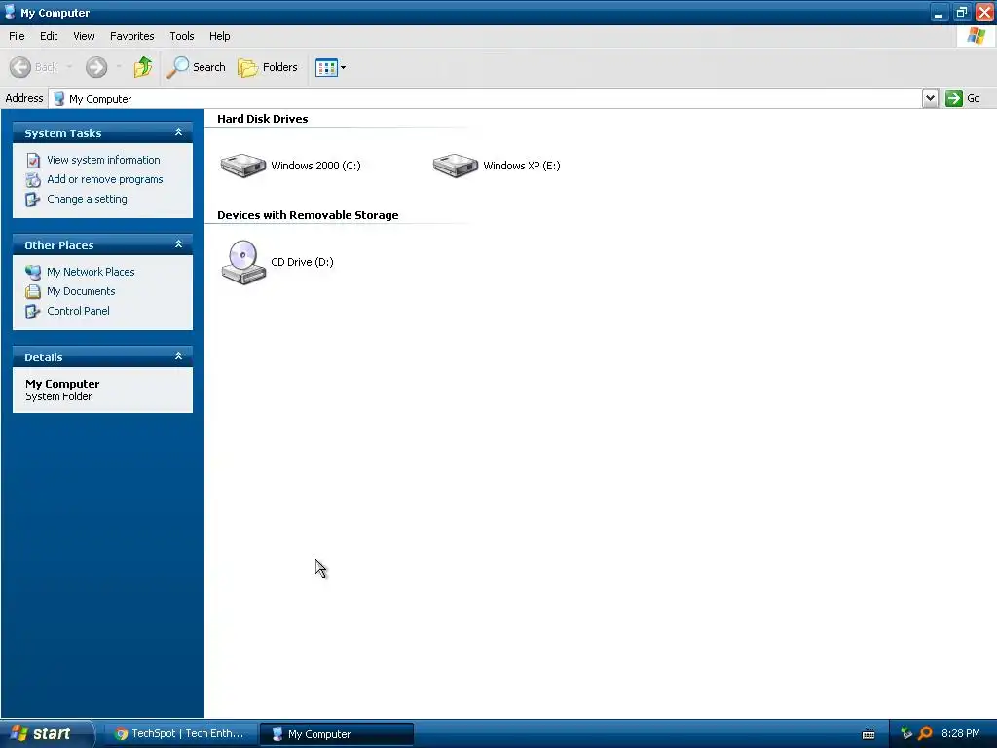Click the CD Drive (D:) label text
The width and height of the screenshot is (997, 748).
pos(302,262)
